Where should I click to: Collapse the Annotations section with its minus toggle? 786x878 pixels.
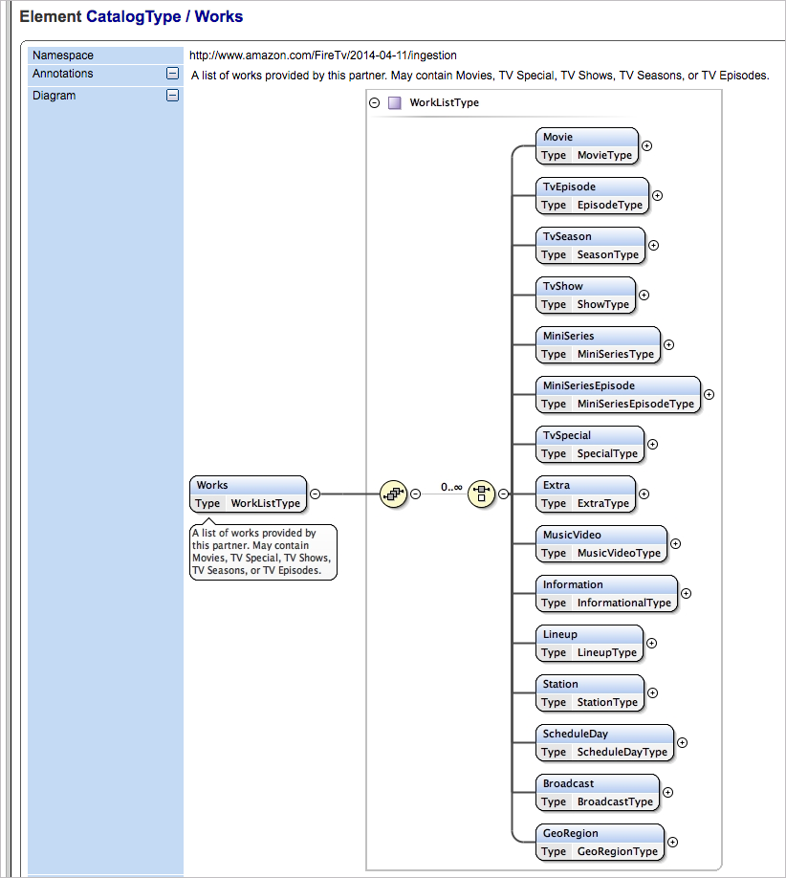[173, 74]
